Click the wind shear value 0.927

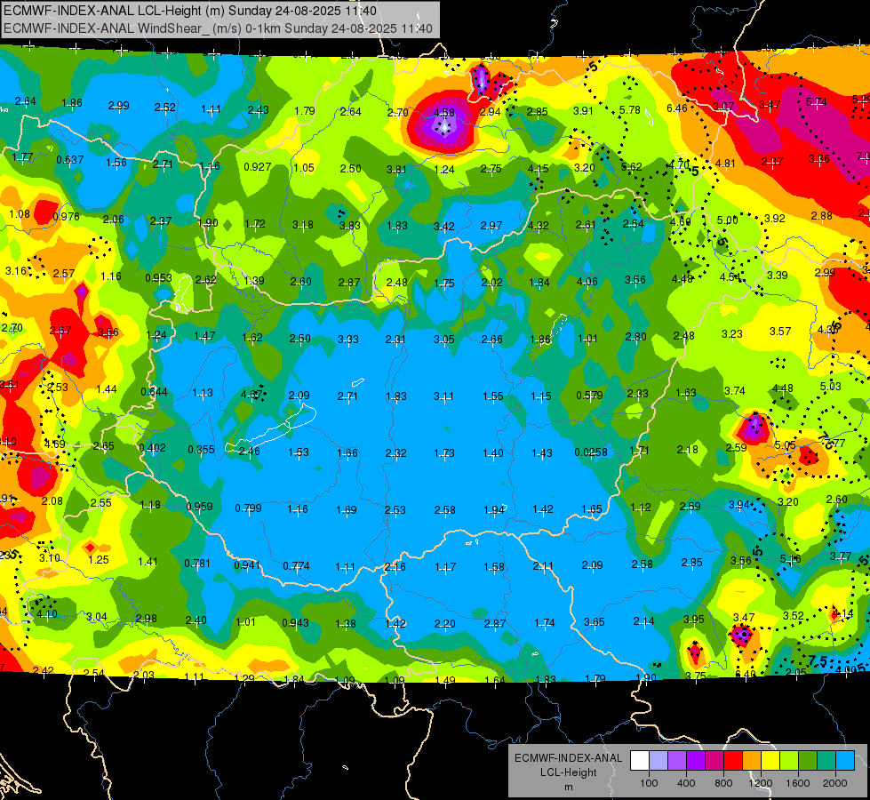click(x=258, y=166)
